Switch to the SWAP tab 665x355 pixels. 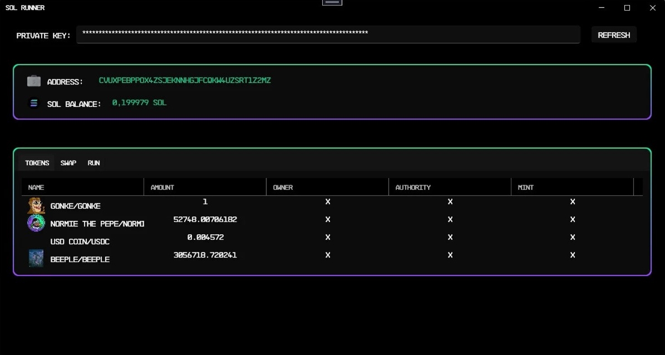68,162
